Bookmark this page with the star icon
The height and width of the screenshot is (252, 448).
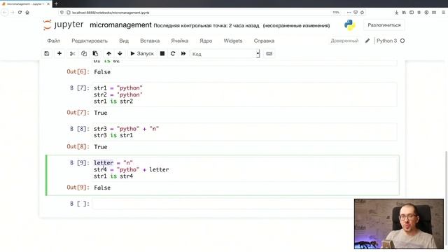(x=363, y=13)
